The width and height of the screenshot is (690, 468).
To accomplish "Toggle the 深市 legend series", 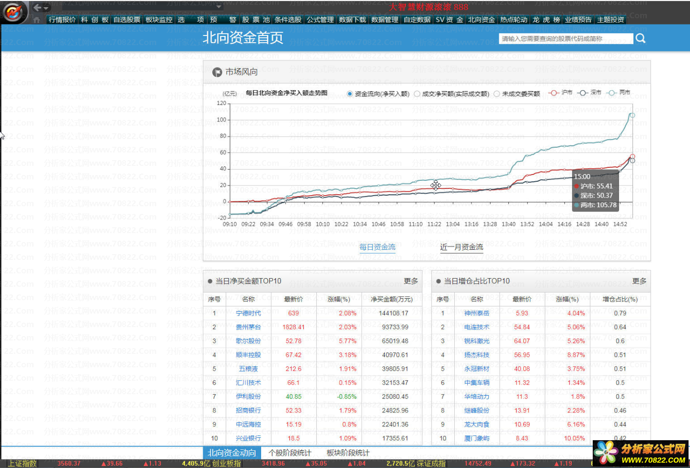I will [589, 93].
